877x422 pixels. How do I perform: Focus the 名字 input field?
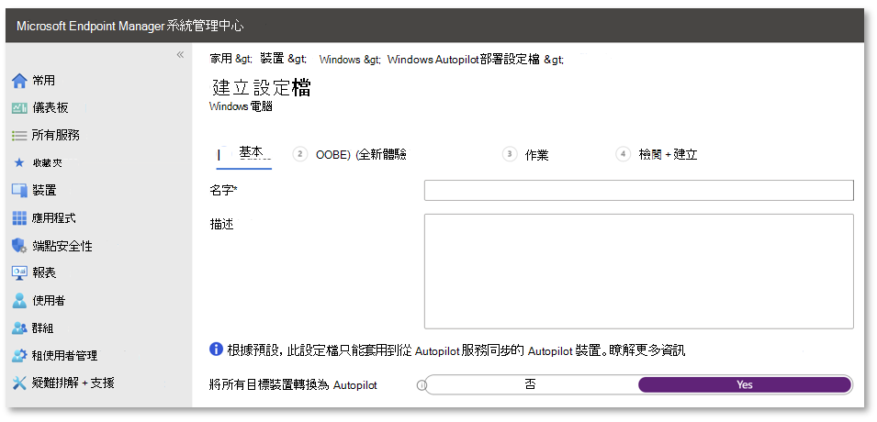[x=639, y=190]
